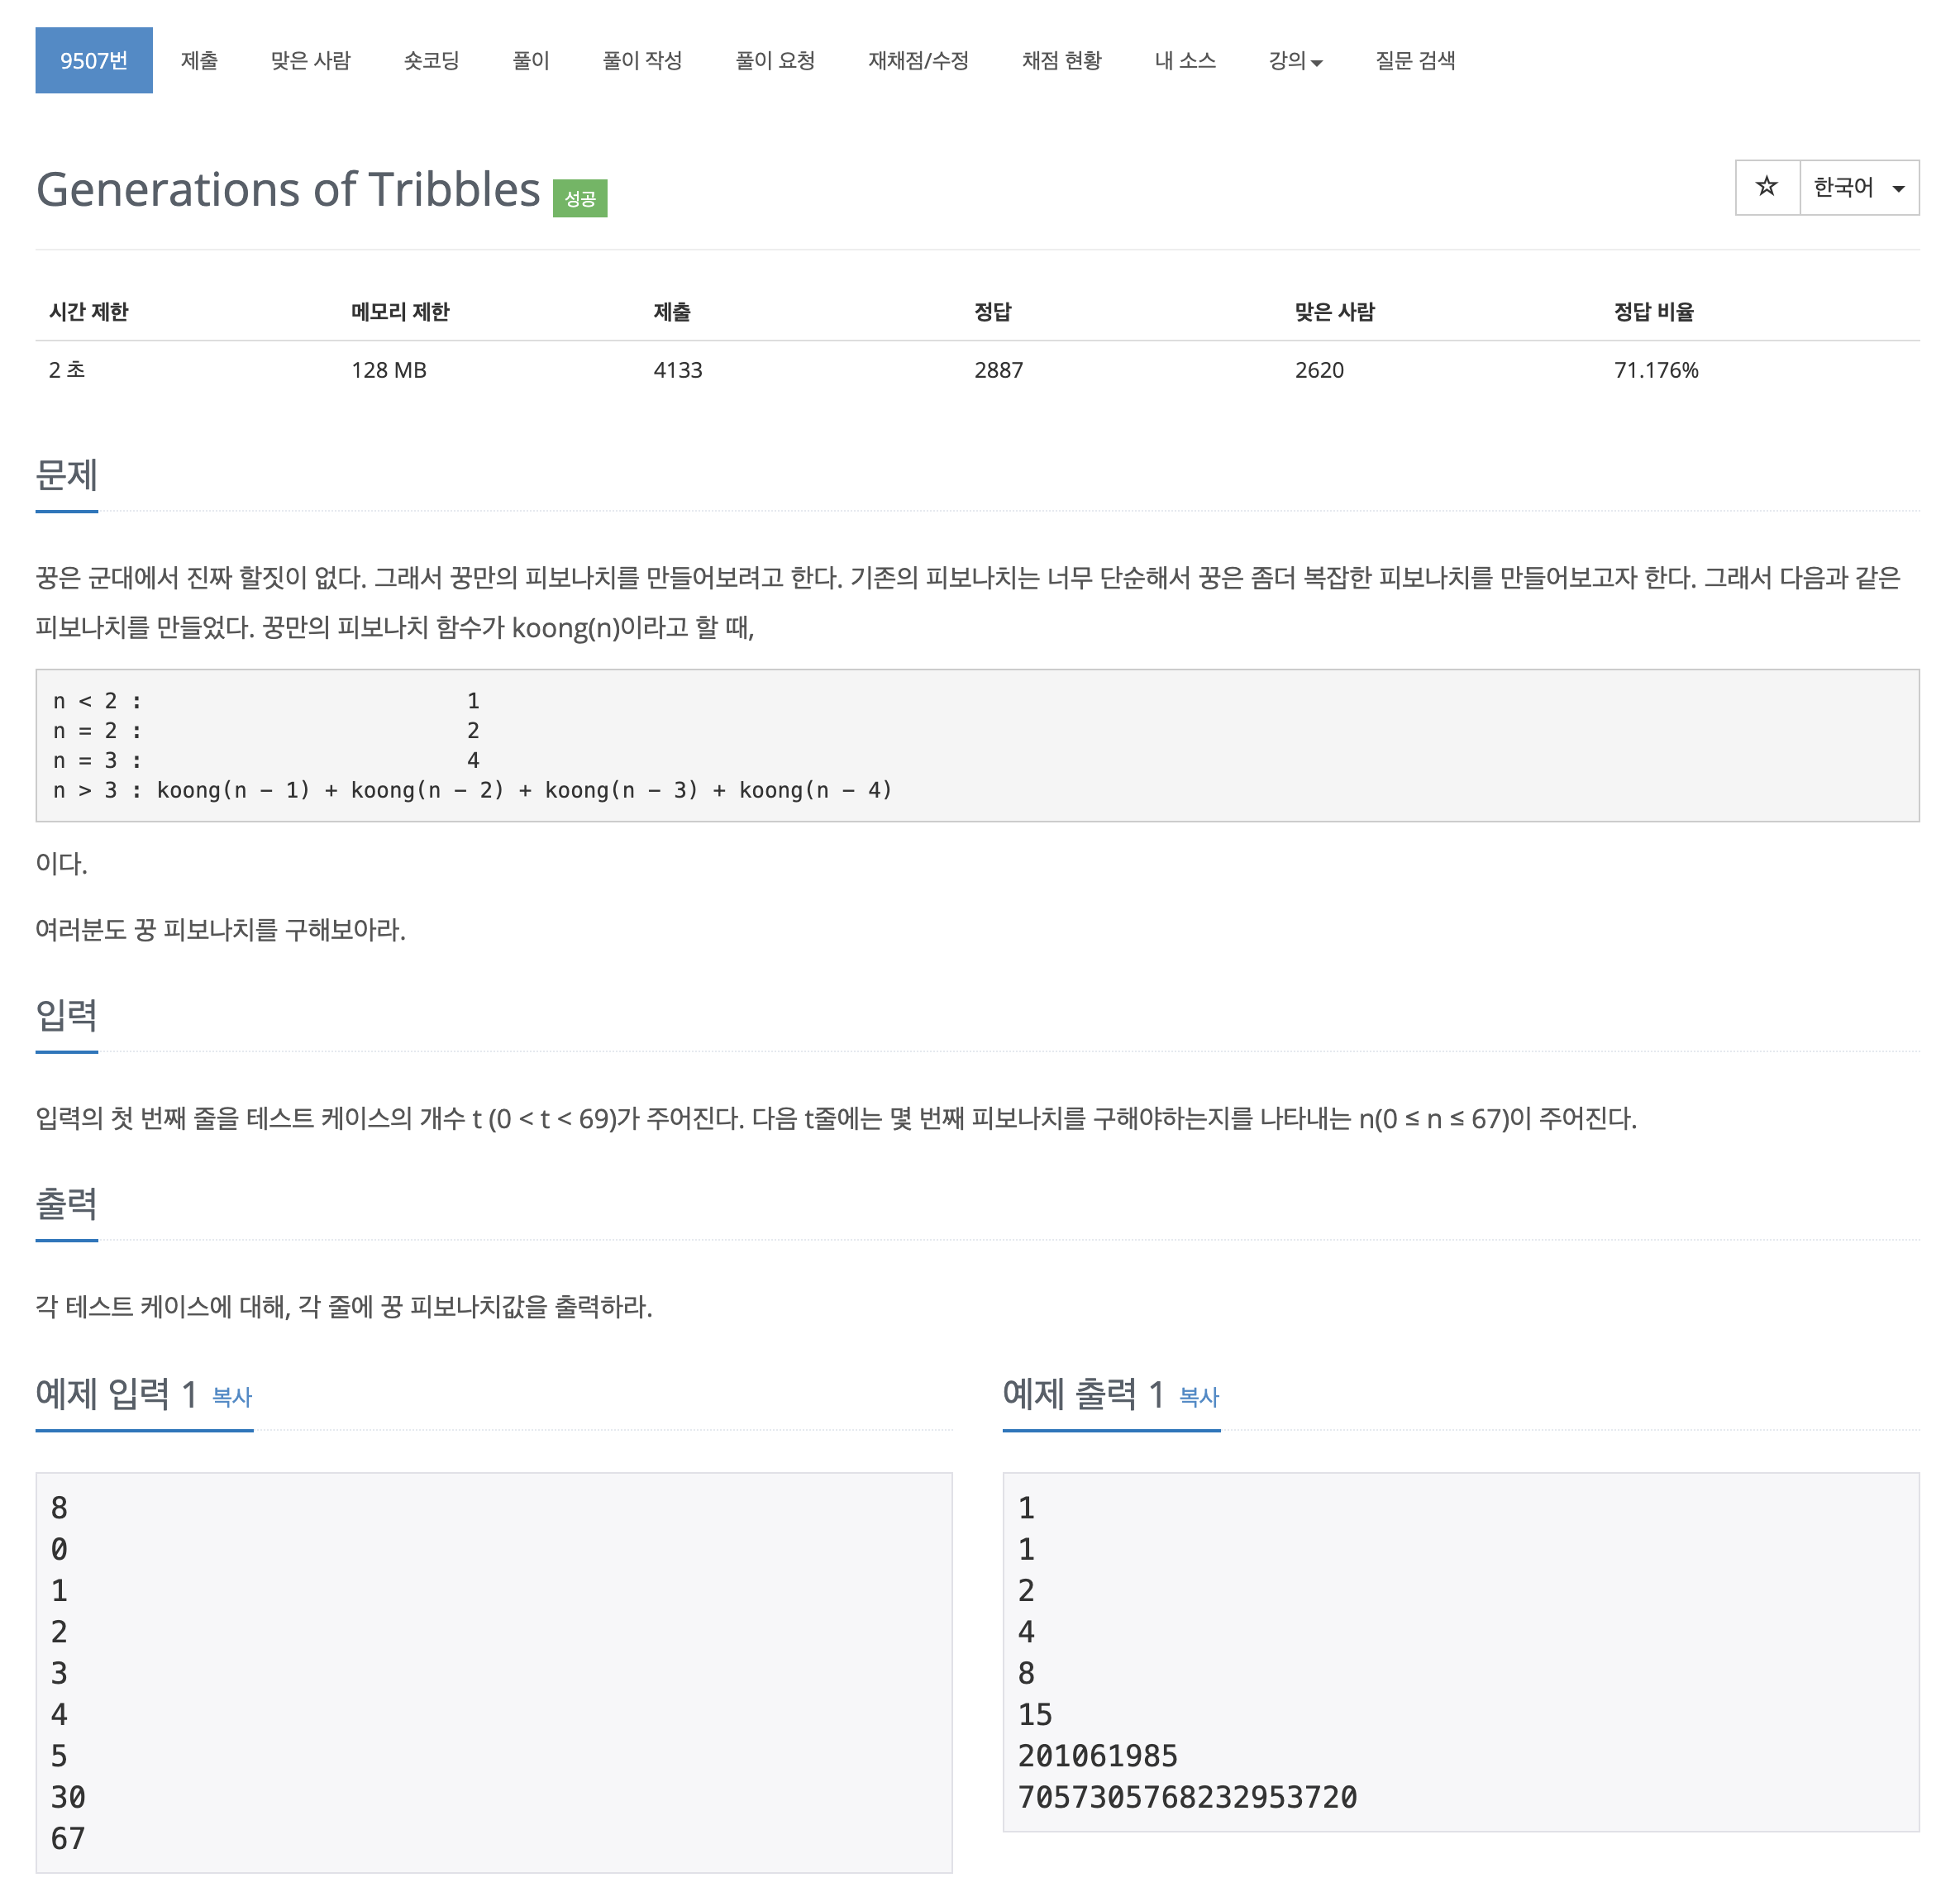Click the sample output box

coord(1460,1651)
